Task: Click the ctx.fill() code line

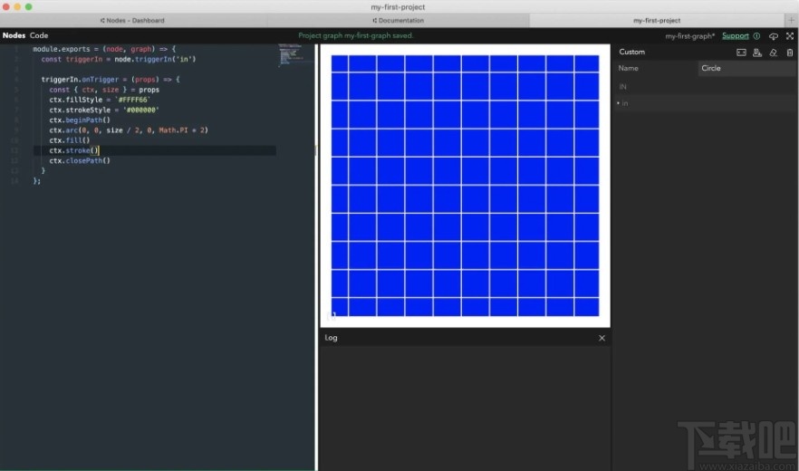Action: point(69,140)
